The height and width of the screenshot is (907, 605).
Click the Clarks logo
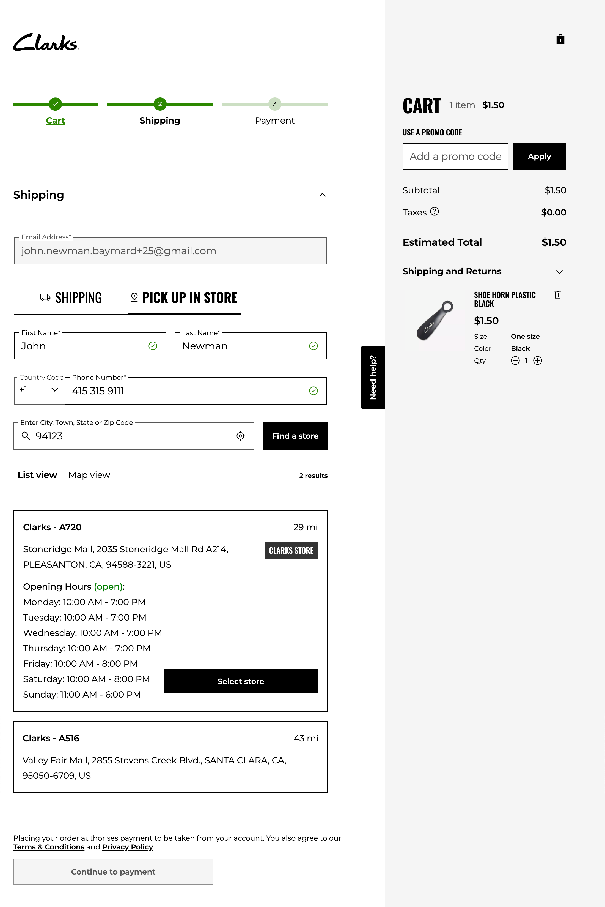[x=46, y=42]
